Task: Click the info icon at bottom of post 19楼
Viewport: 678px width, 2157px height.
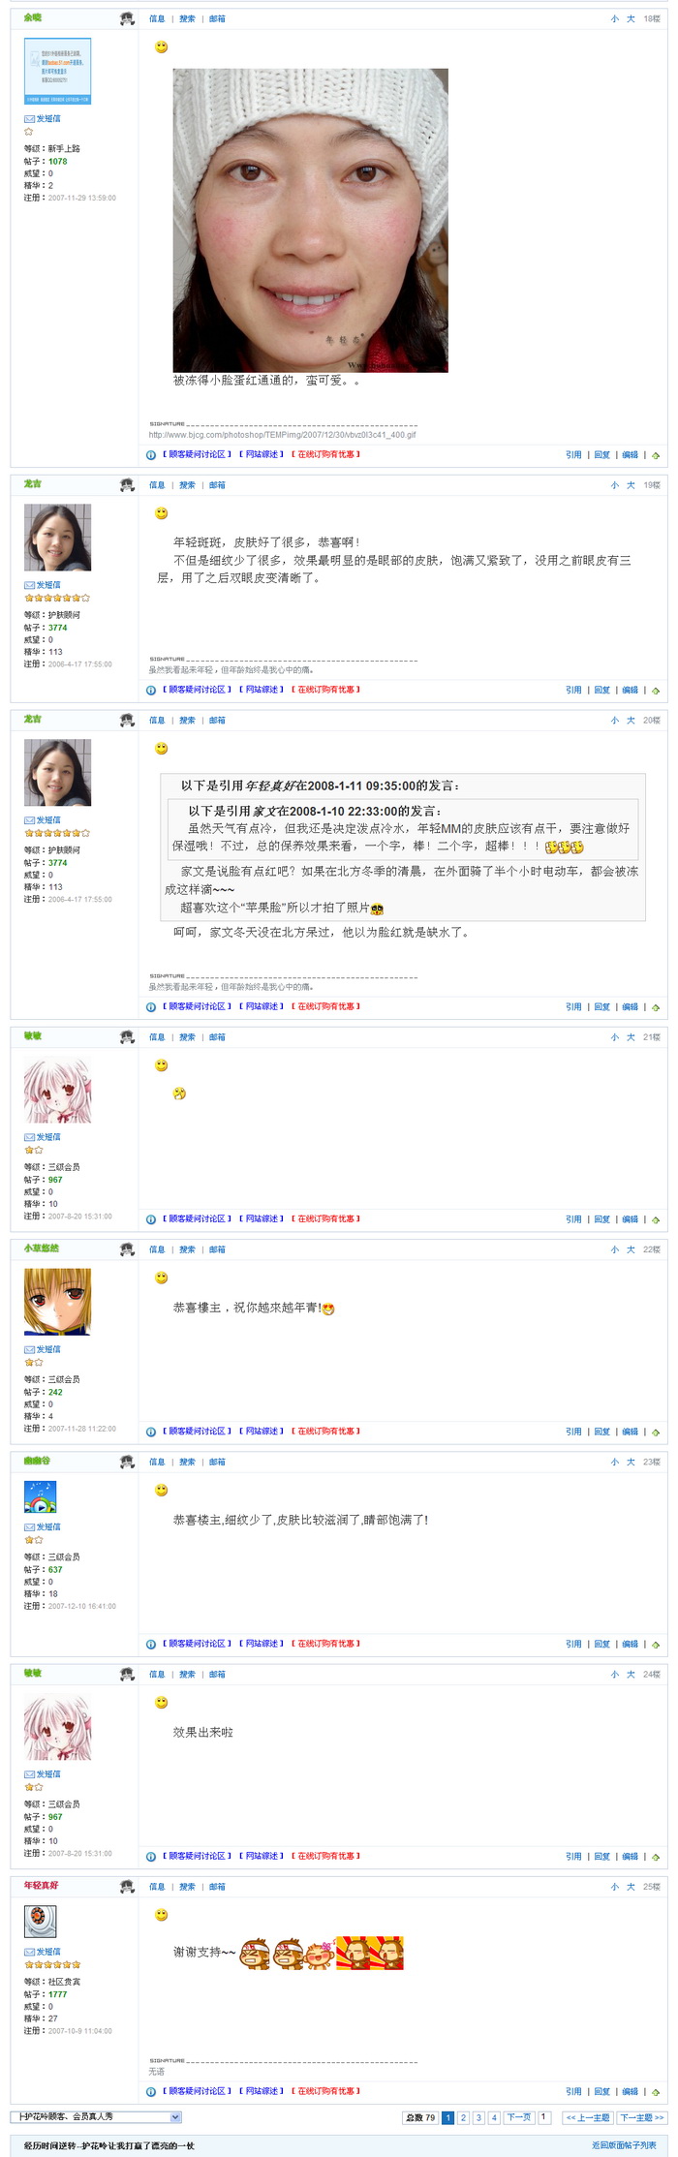Action: coord(151,691)
